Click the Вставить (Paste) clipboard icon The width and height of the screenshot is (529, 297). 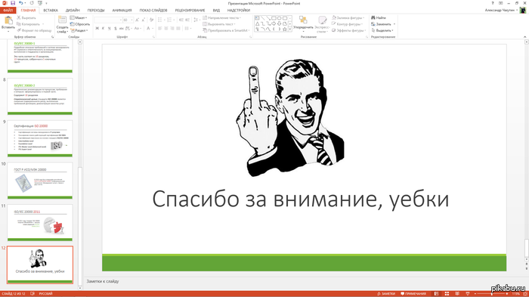(x=8, y=20)
